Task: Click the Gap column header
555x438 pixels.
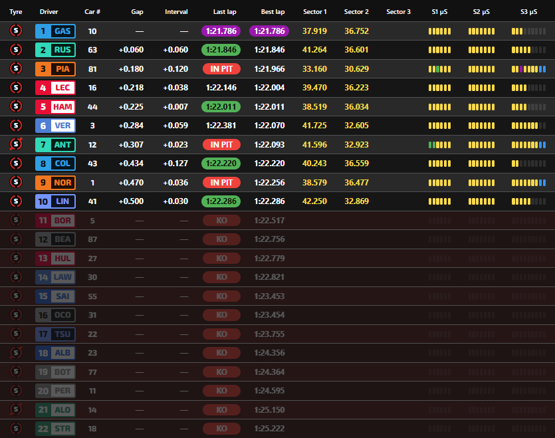Action: (x=137, y=12)
